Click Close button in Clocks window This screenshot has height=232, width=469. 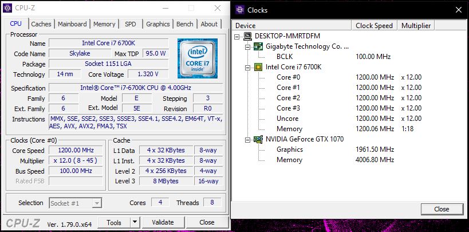point(442,209)
